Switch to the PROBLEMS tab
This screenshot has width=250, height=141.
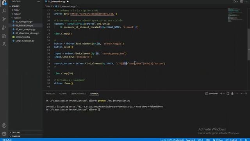[50, 94]
